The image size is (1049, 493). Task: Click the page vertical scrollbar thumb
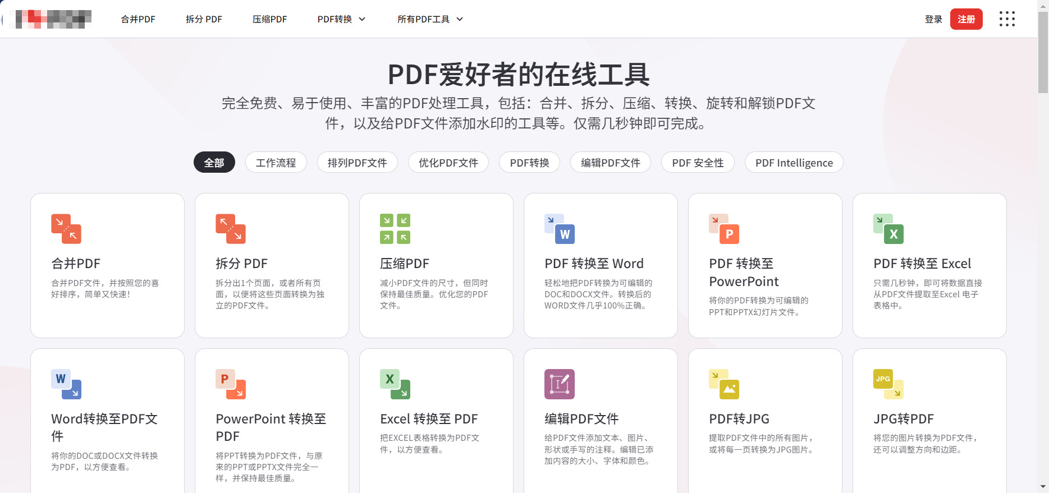tap(1043, 52)
